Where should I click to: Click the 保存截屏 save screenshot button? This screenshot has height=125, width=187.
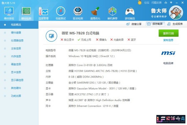[155, 24]
